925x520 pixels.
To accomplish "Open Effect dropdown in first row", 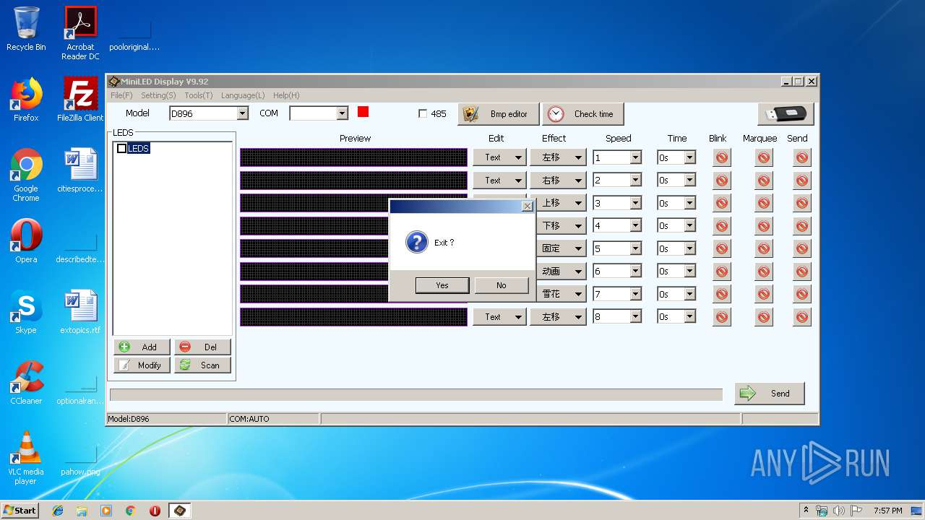I will 557,157.
